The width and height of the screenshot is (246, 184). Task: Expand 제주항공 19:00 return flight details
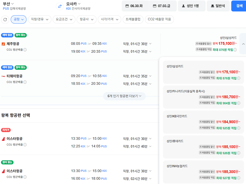coord(150,51)
